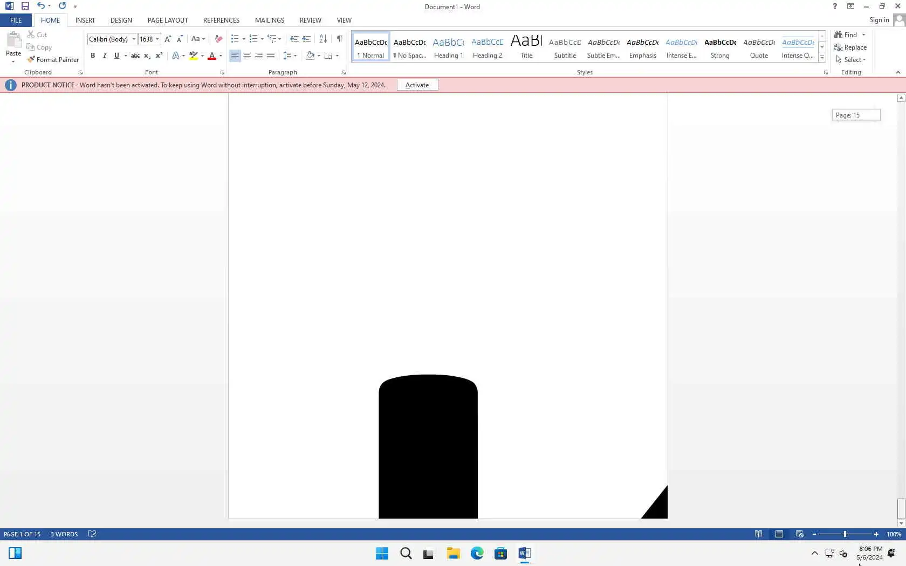
Task: Increase indent of the paragraph
Action: pos(306,39)
